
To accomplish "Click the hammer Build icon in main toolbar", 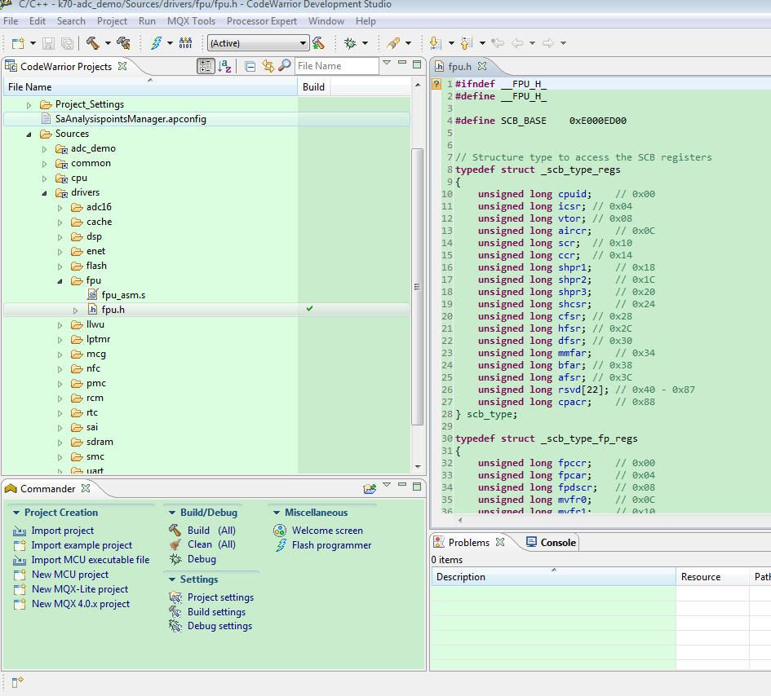I will [93, 43].
